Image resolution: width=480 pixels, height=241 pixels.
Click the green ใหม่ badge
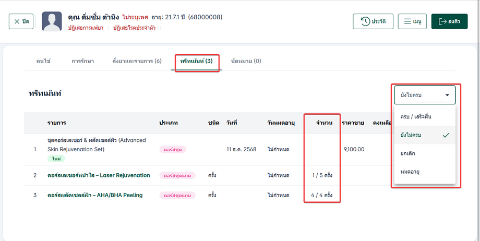click(56, 159)
